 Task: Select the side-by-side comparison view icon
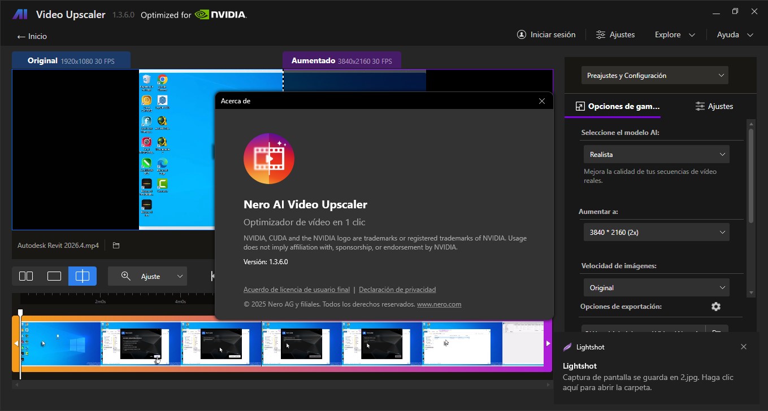pyautogui.click(x=26, y=276)
